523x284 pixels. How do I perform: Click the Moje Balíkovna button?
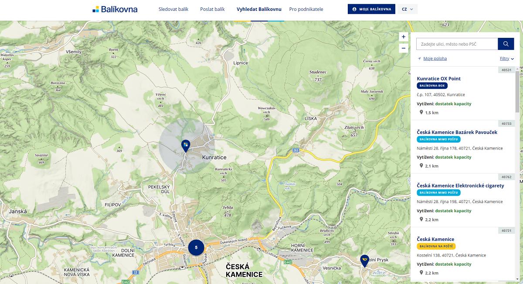[371, 9]
